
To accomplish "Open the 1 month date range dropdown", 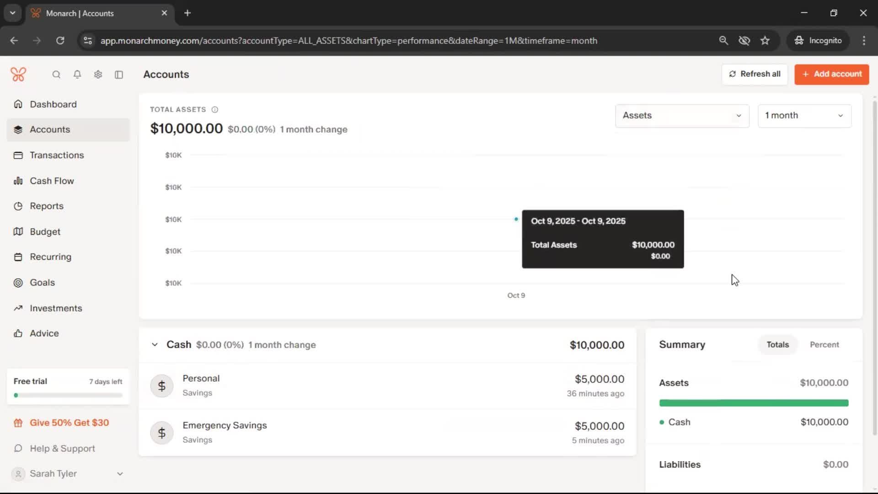I will point(804,116).
